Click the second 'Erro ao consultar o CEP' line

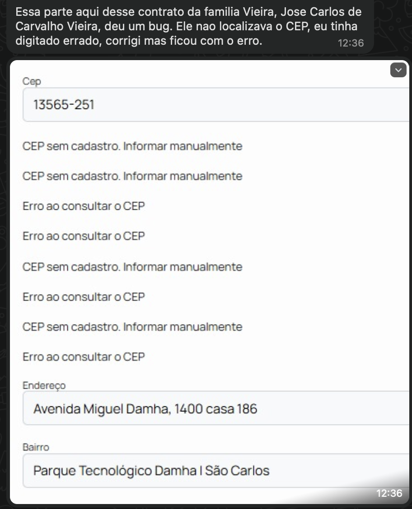click(x=84, y=236)
